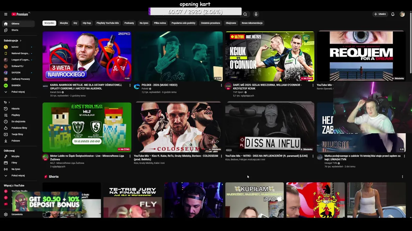This screenshot has height=231, width=412.
Task: Open the account avatar menu
Action: tap(402, 14)
